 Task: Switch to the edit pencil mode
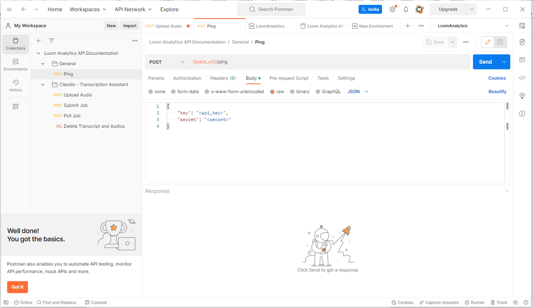point(488,42)
